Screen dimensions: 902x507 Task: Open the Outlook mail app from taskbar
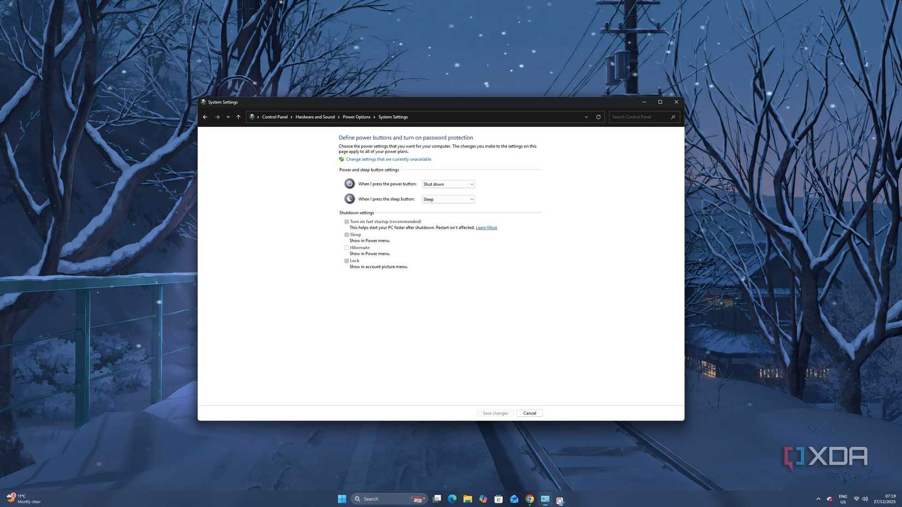[514, 499]
